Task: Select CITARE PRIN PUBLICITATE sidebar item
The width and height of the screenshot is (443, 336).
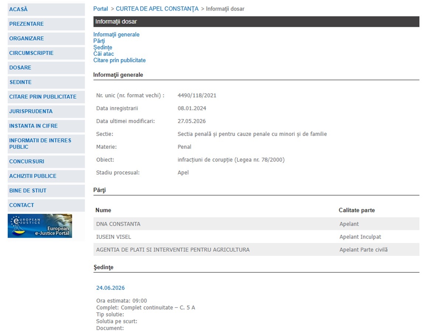Action: [x=46, y=97]
